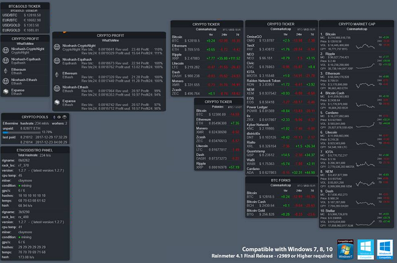
Task: Click the BTC&GOLD TICKER panel title
Action: [x=24, y=6]
